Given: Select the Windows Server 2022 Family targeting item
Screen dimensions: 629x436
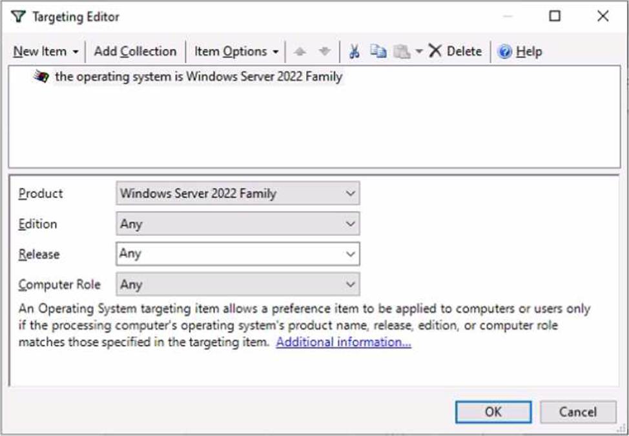Looking at the screenshot, I should point(198,77).
